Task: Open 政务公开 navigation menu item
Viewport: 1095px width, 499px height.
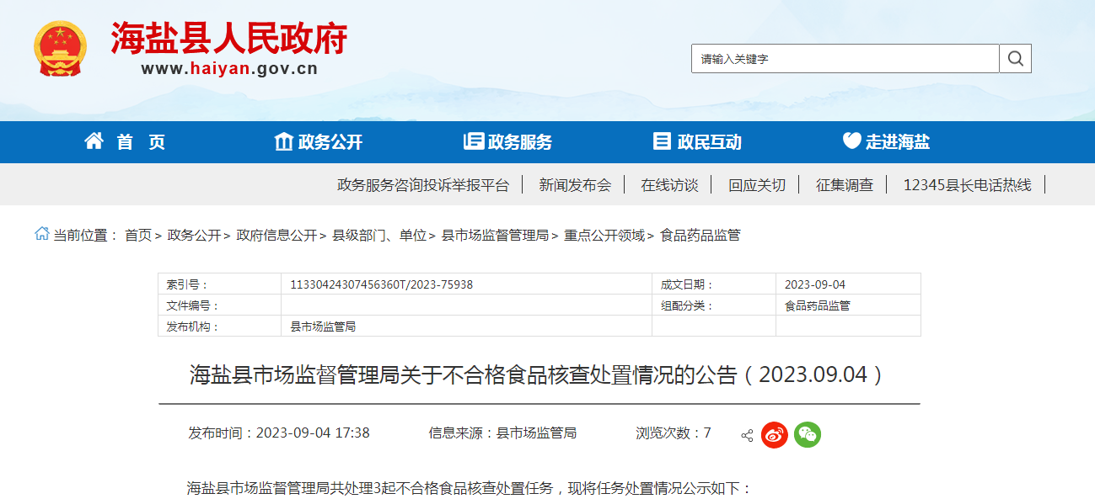Action: tap(330, 142)
